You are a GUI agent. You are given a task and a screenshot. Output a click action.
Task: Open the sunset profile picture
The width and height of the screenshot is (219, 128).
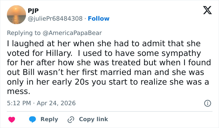point(16,15)
